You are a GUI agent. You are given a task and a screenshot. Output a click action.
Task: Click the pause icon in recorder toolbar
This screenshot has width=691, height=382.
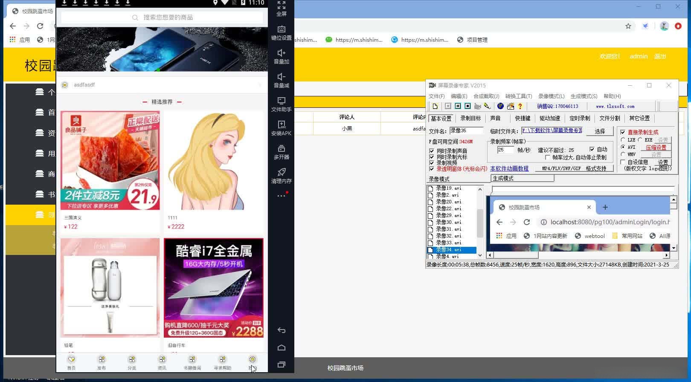point(458,106)
